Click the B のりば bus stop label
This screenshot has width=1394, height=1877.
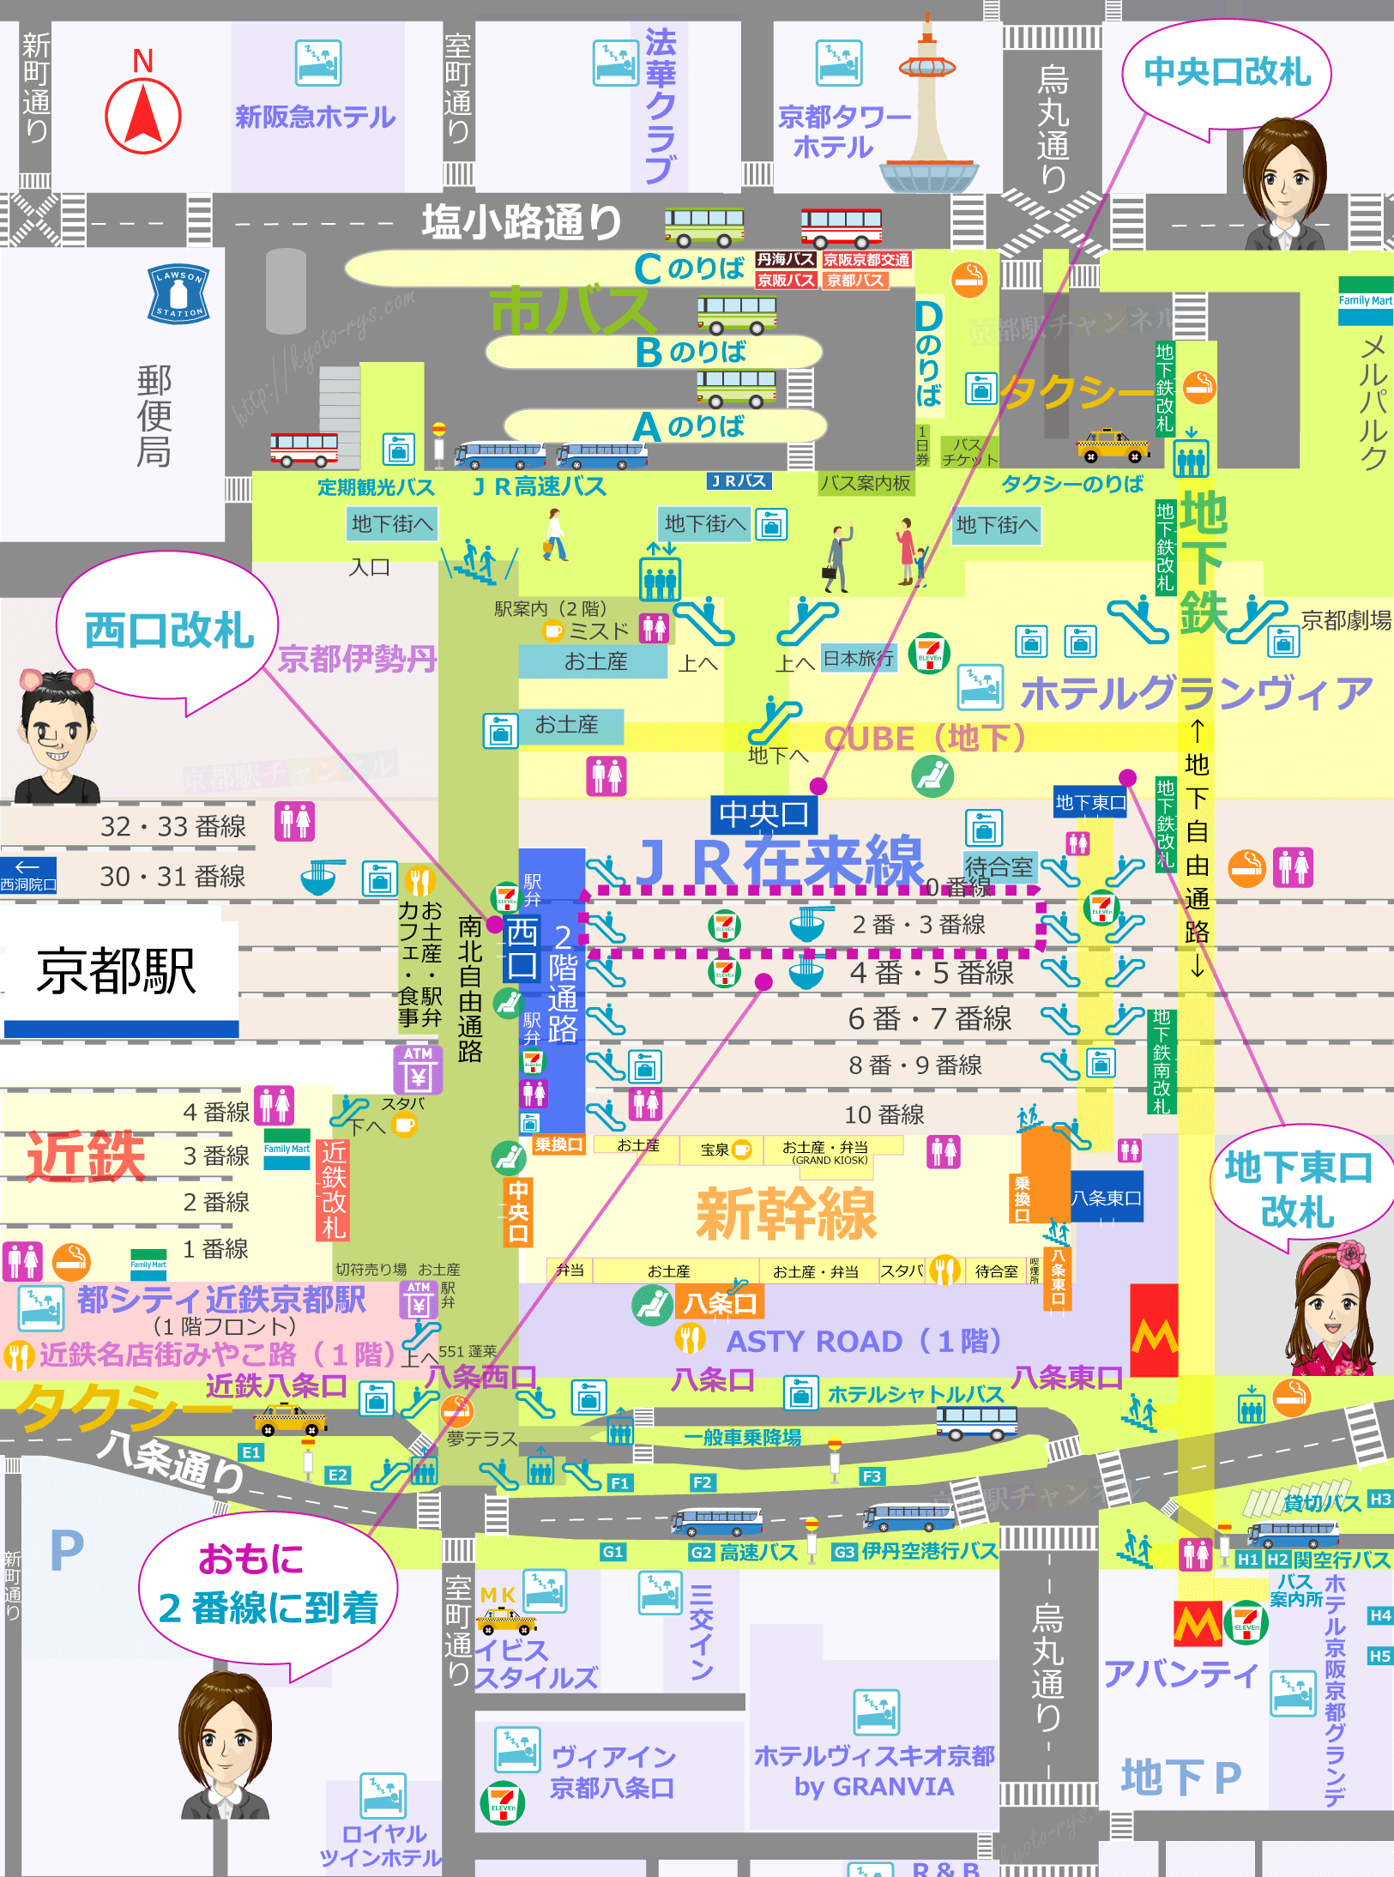(691, 352)
